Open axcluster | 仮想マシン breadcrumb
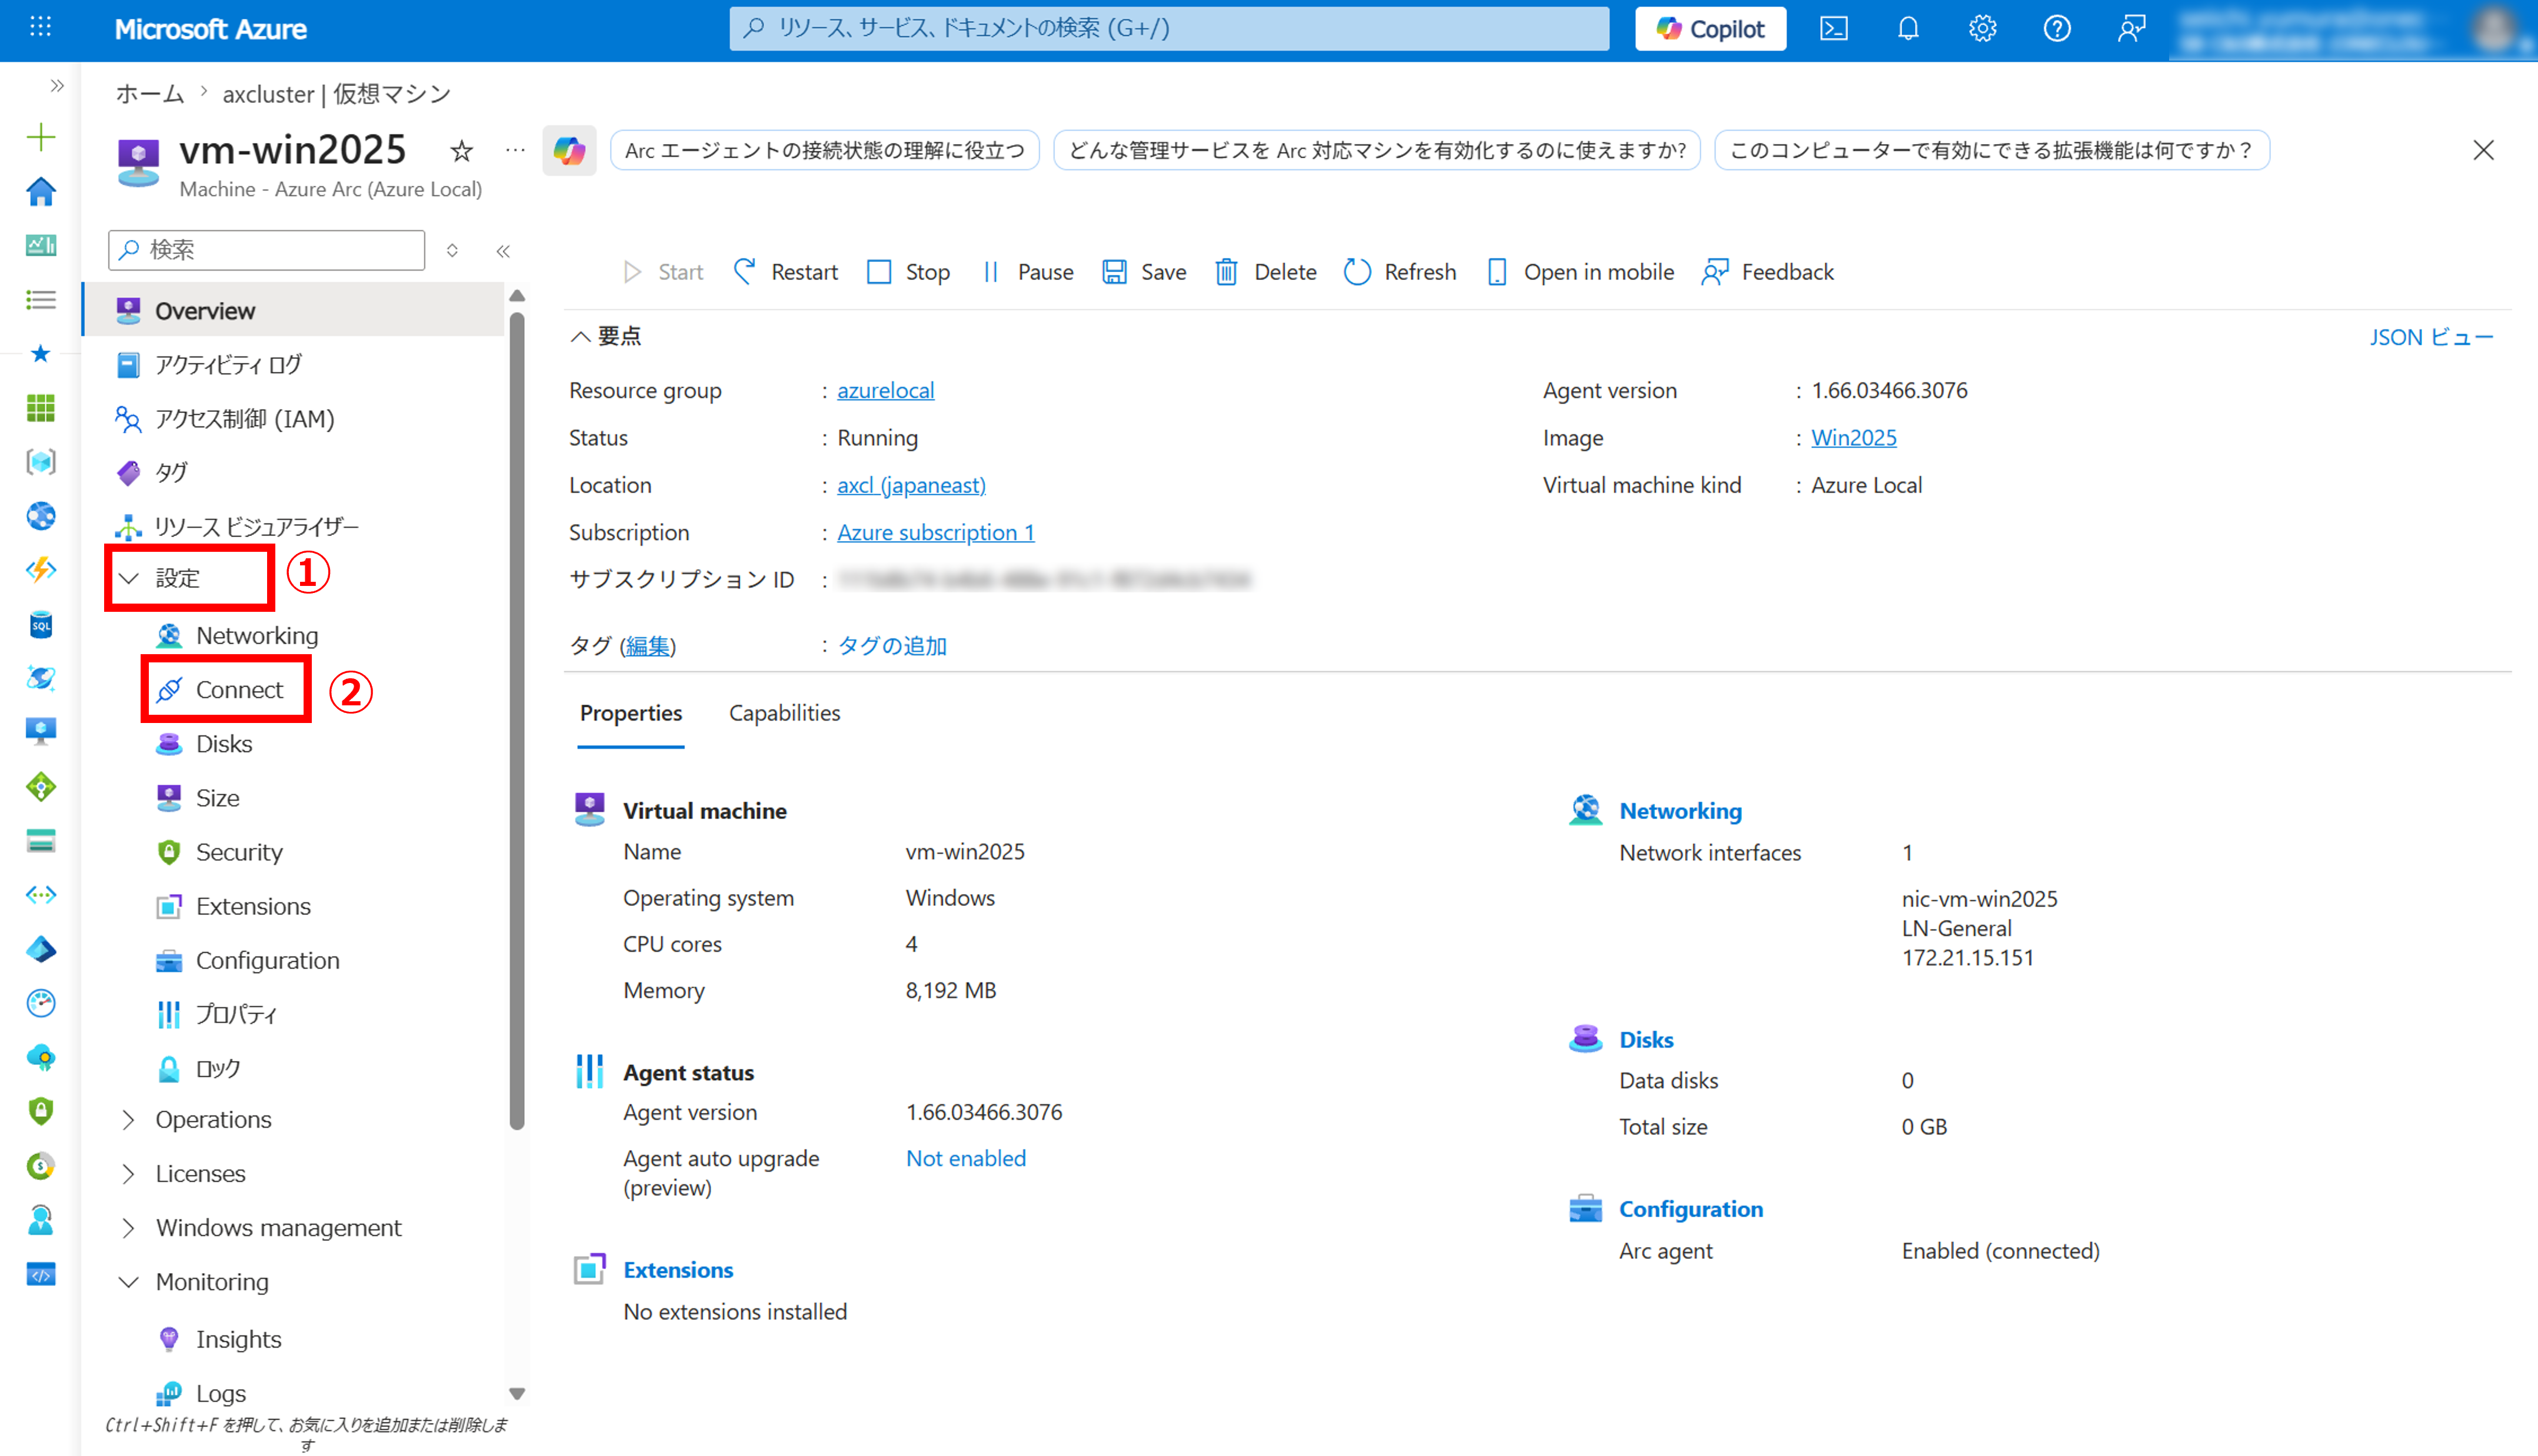 (336, 94)
